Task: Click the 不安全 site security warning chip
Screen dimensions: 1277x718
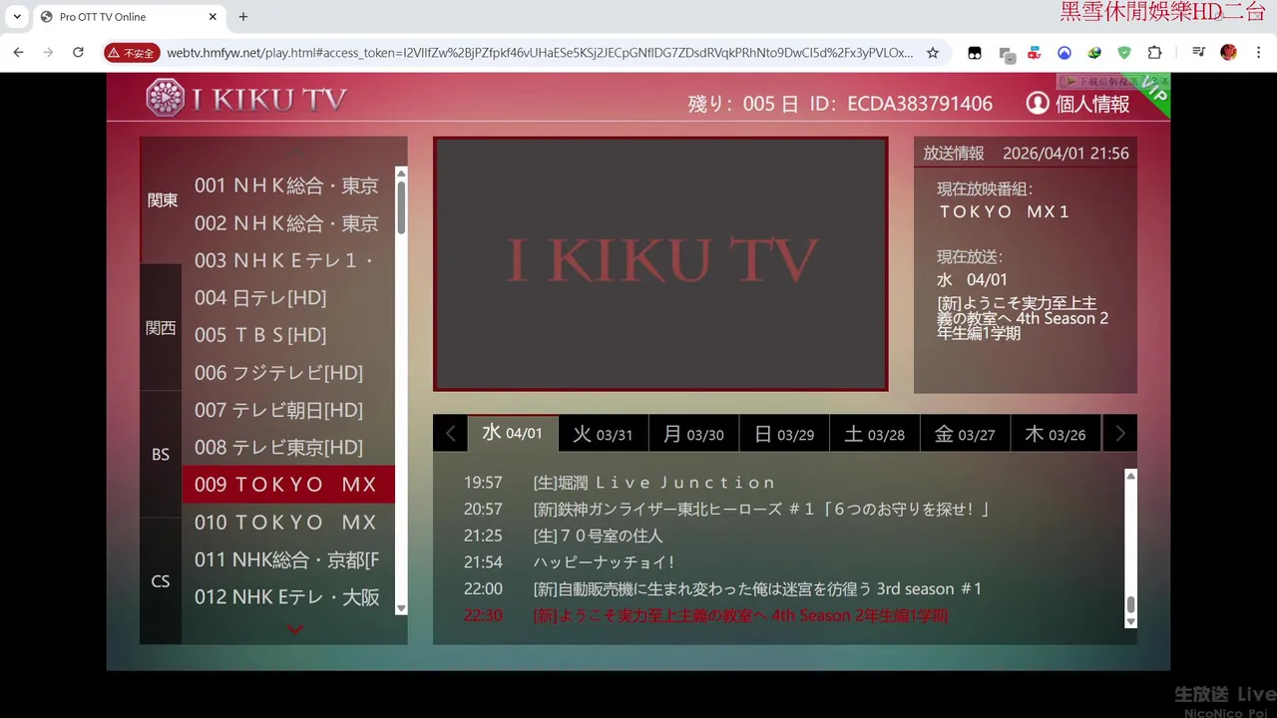Action: tap(131, 53)
